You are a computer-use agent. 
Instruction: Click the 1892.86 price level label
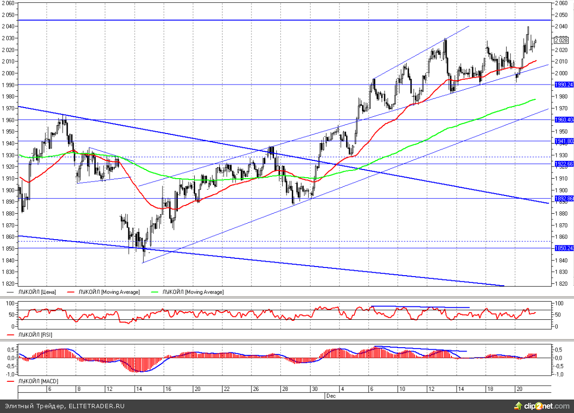[x=564, y=198]
